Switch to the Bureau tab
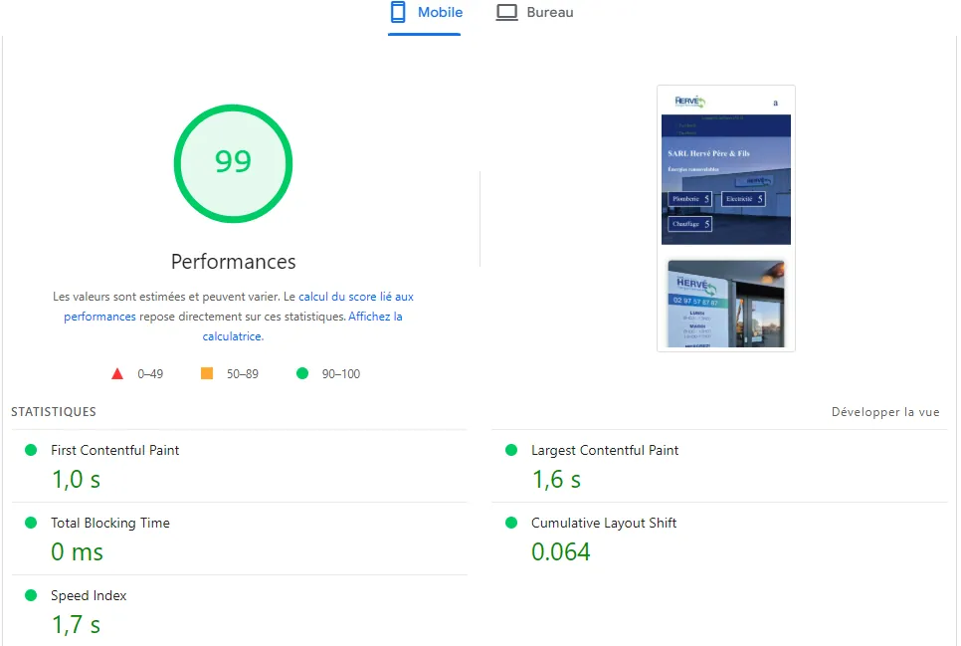961x646 pixels. click(534, 13)
